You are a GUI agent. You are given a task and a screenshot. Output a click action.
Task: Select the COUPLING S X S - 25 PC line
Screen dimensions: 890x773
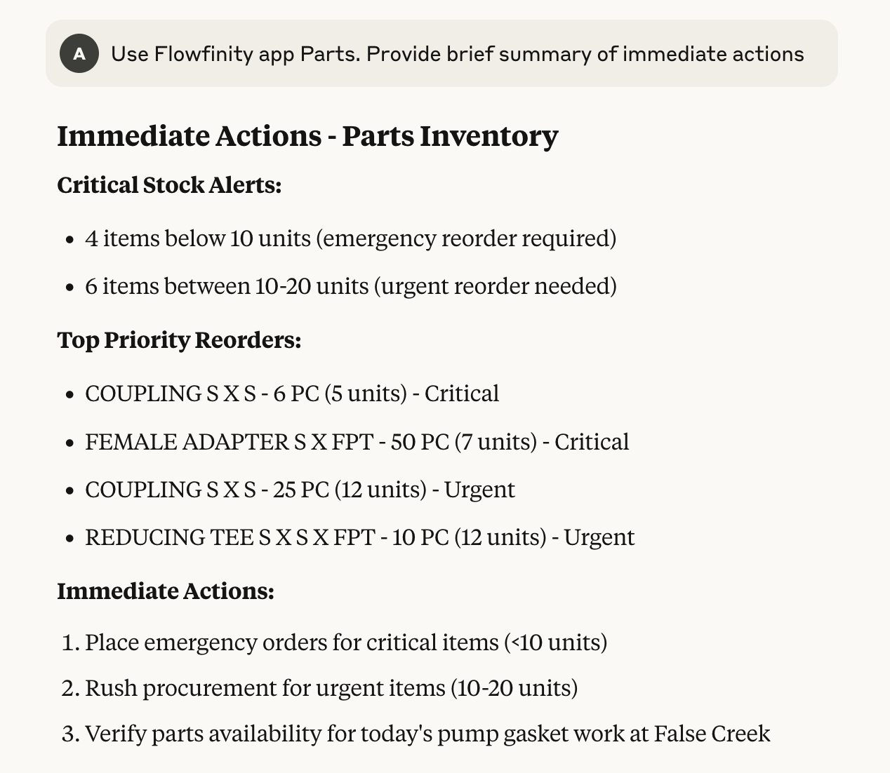300,490
